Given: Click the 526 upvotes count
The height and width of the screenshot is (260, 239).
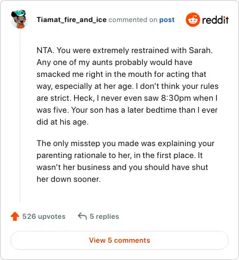Looking at the screenshot, I should 44,216.
